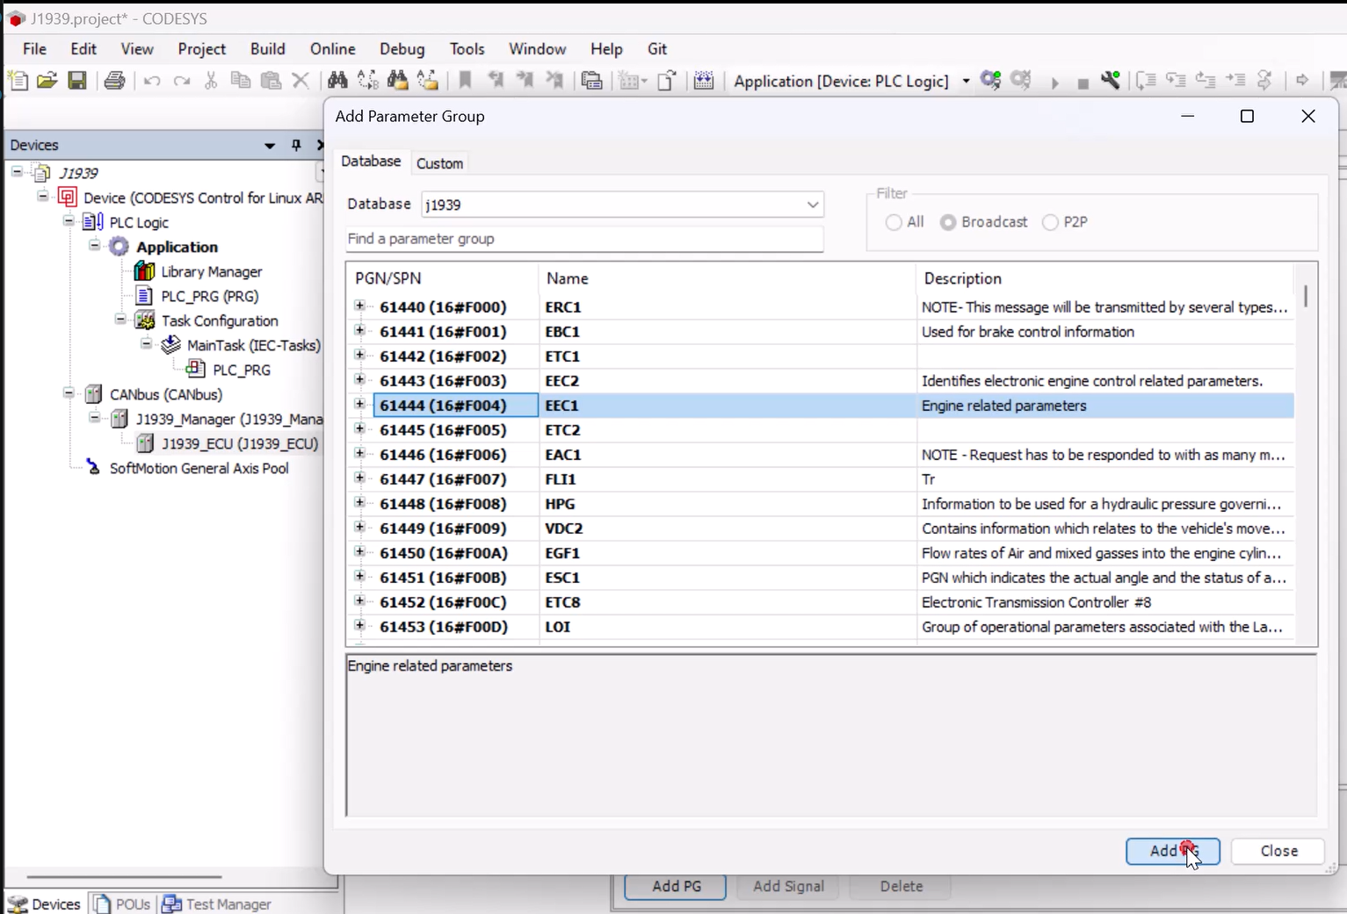Click the New File toolbar icon
This screenshot has height=914, width=1347.
18,81
